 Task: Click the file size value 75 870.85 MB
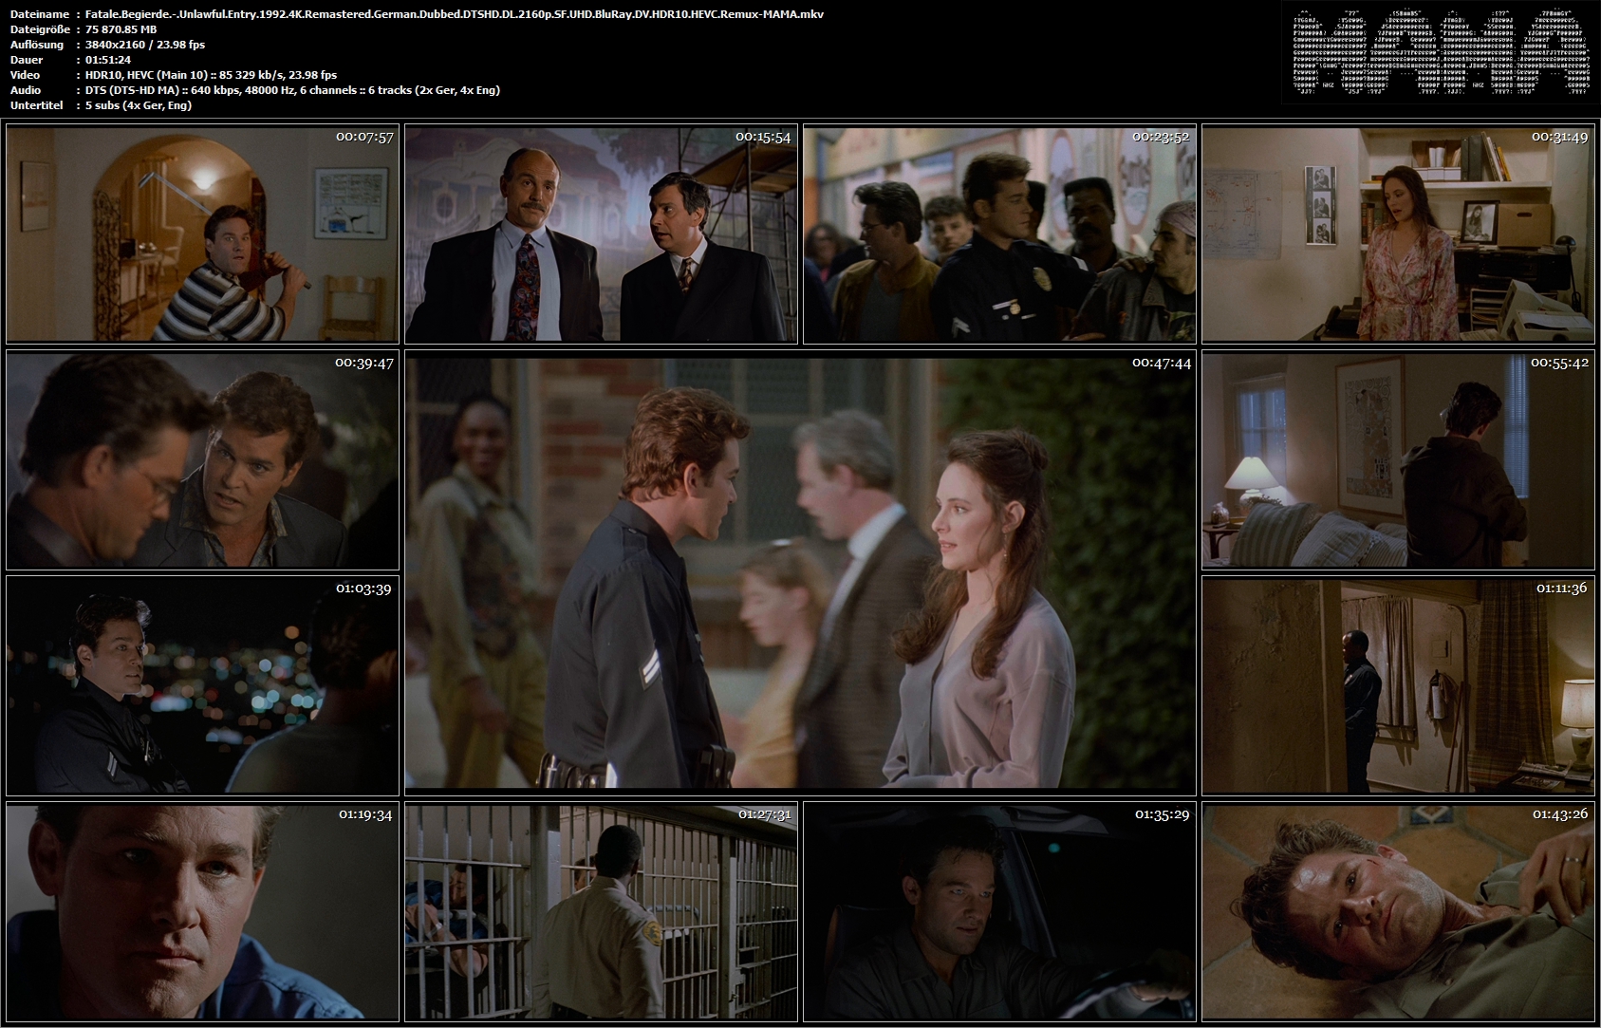coord(121,29)
